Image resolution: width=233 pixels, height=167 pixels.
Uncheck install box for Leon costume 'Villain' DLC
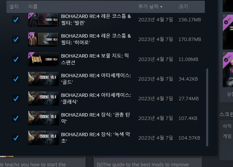16,20
